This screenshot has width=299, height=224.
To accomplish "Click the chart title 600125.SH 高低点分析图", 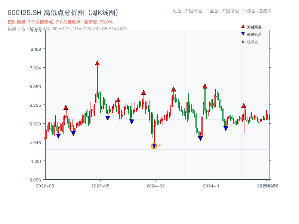I will [x=44, y=12].
